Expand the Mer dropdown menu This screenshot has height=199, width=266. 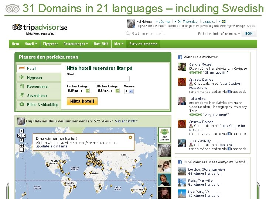point(119,44)
